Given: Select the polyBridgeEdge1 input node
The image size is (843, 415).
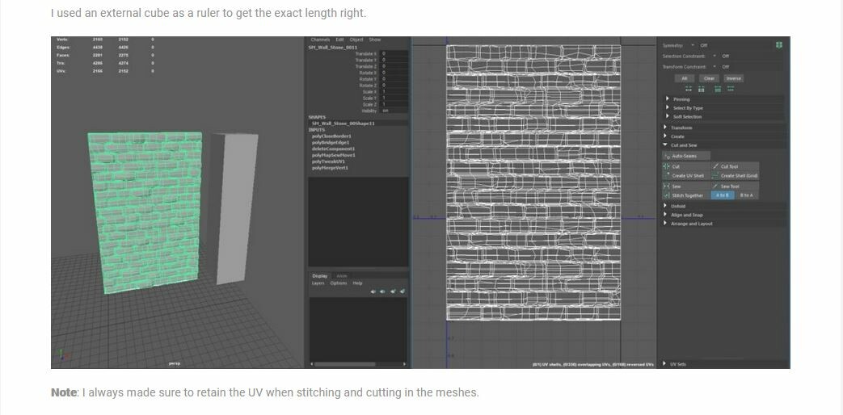Looking at the screenshot, I should [x=330, y=143].
